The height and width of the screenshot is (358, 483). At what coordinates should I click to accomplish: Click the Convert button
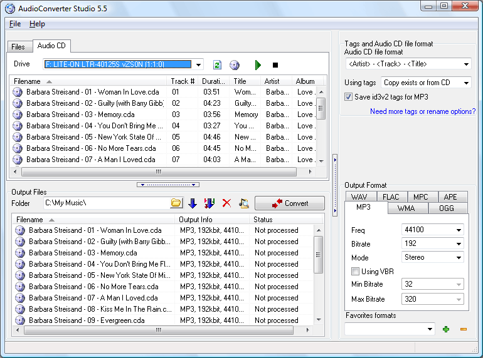290,203
